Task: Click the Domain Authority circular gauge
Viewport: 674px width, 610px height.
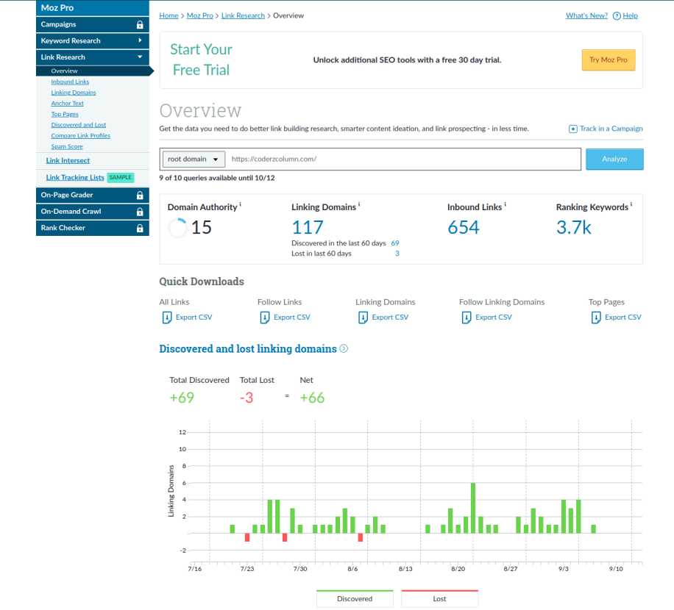Action: click(x=177, y=228)
